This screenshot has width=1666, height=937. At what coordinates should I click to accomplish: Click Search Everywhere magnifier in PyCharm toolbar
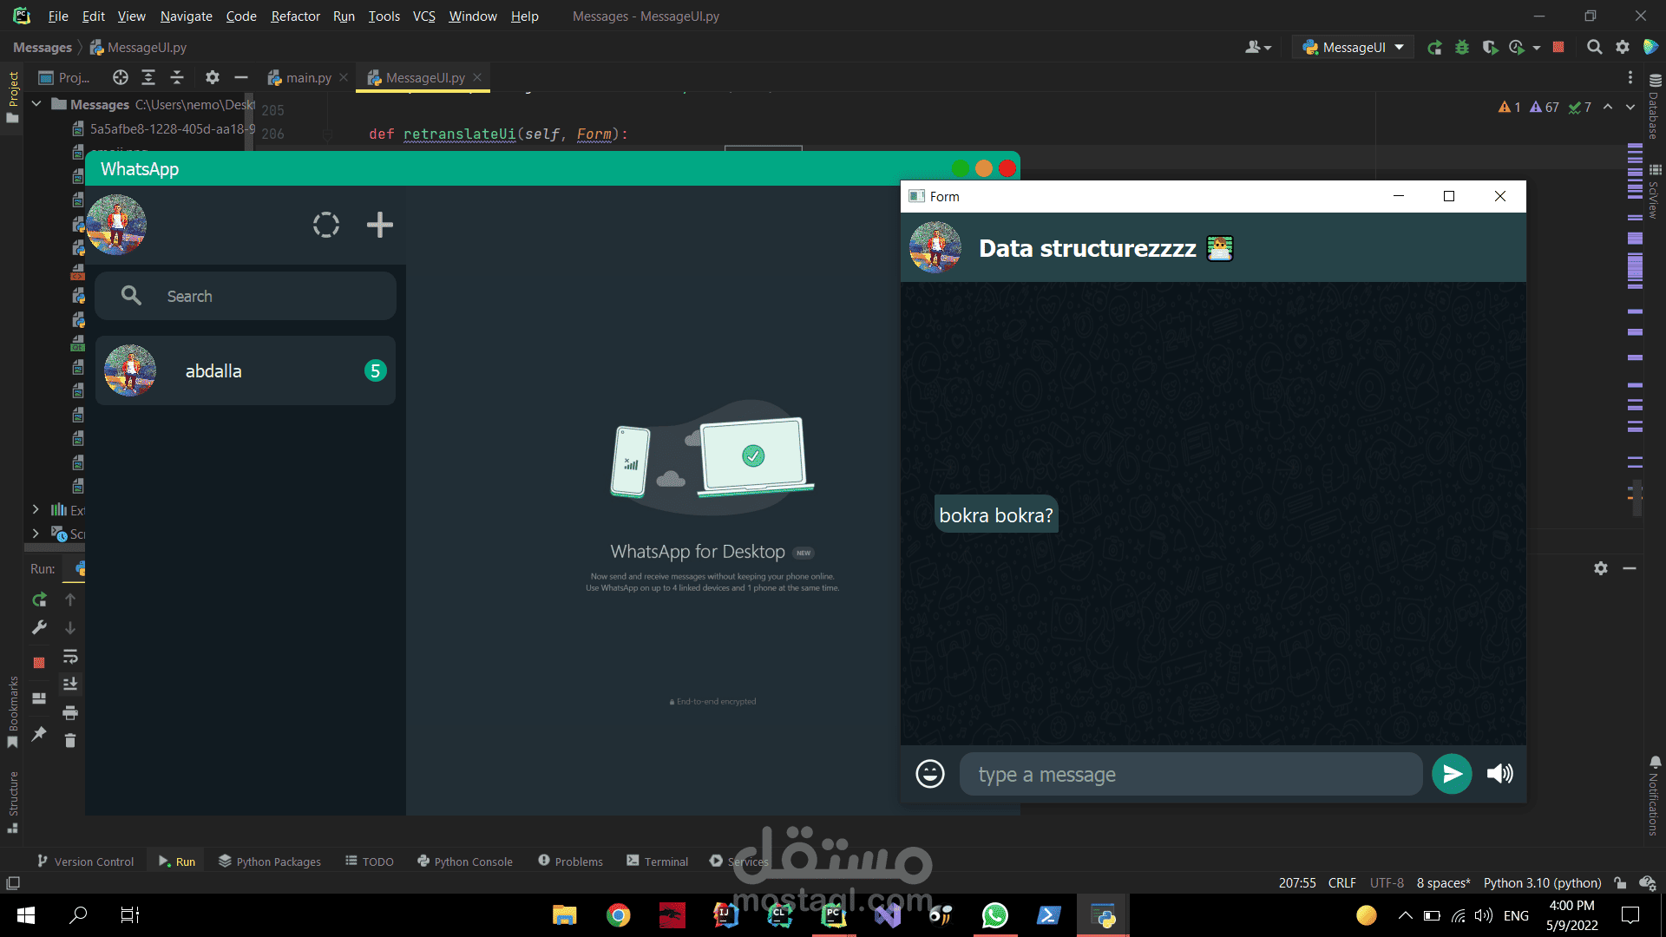pos(1594,47)
